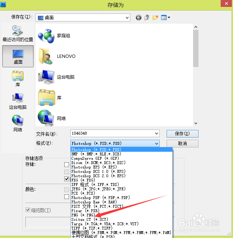The image size is (233, 238).
Task: Click the file list scrollbar thumb
Action: pyautogui.click(x=196, y=48)
